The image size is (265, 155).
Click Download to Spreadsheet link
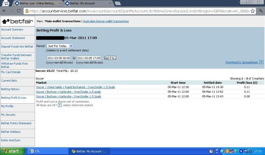(242, 62)
